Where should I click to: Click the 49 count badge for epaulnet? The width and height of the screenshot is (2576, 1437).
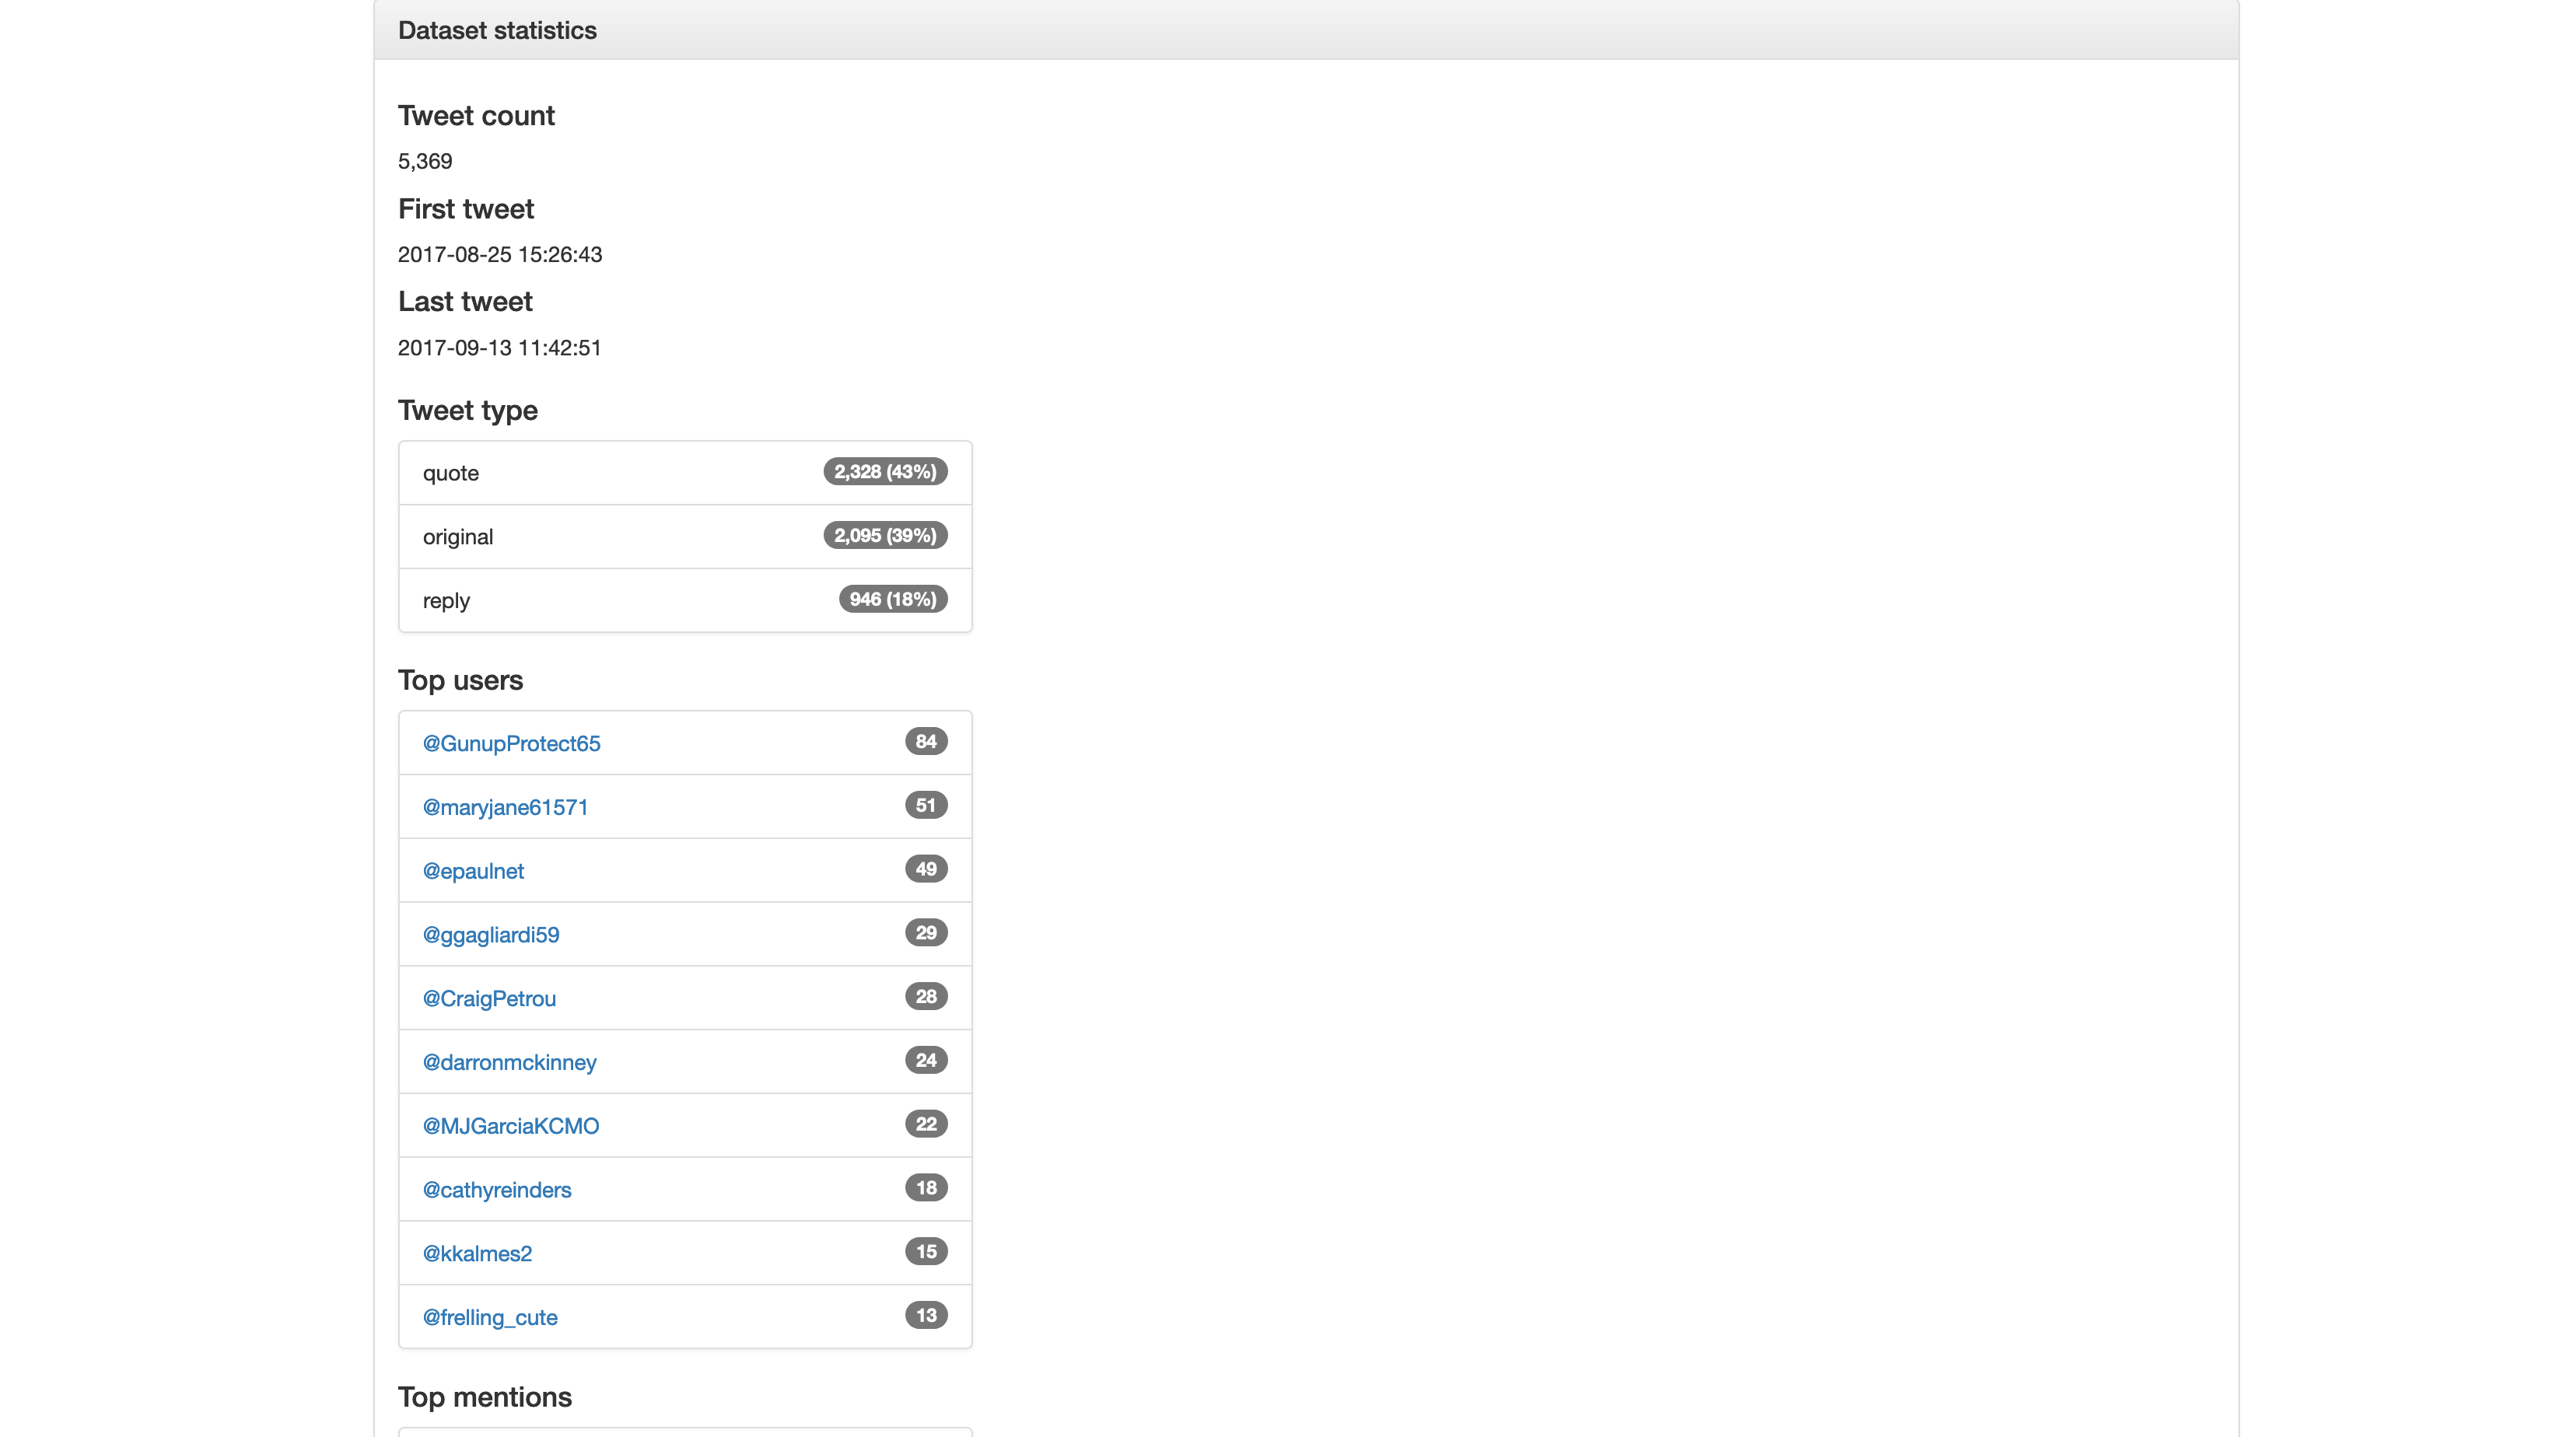(926, 869)
